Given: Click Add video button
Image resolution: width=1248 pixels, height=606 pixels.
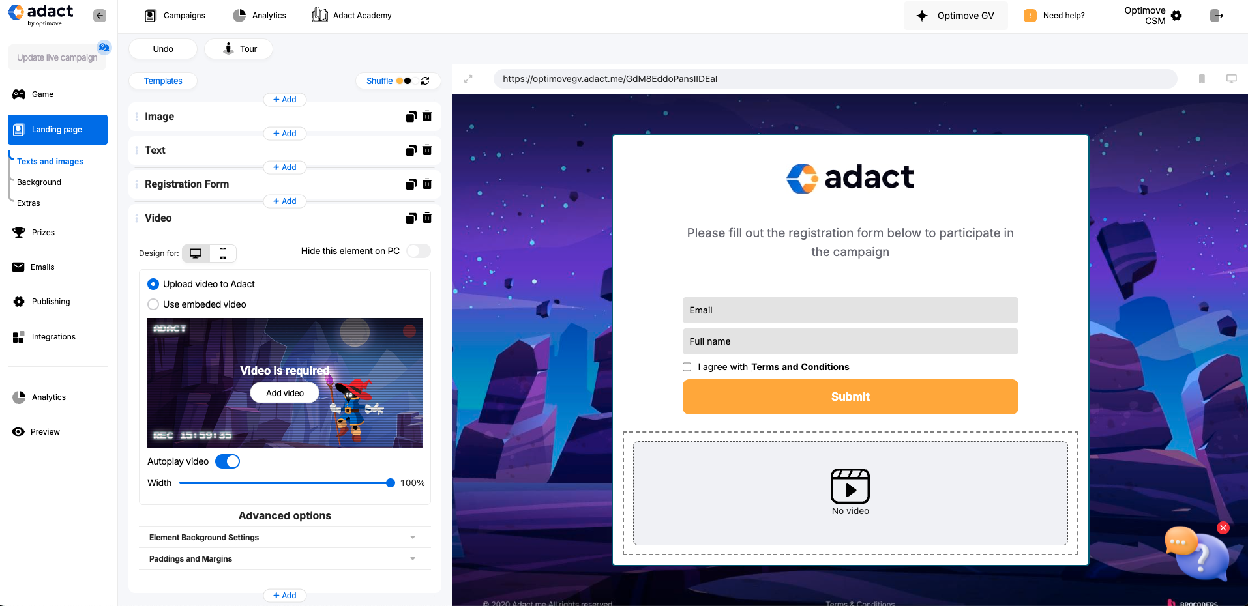Looking at the screenshot, I should click(x=285, y=393).
